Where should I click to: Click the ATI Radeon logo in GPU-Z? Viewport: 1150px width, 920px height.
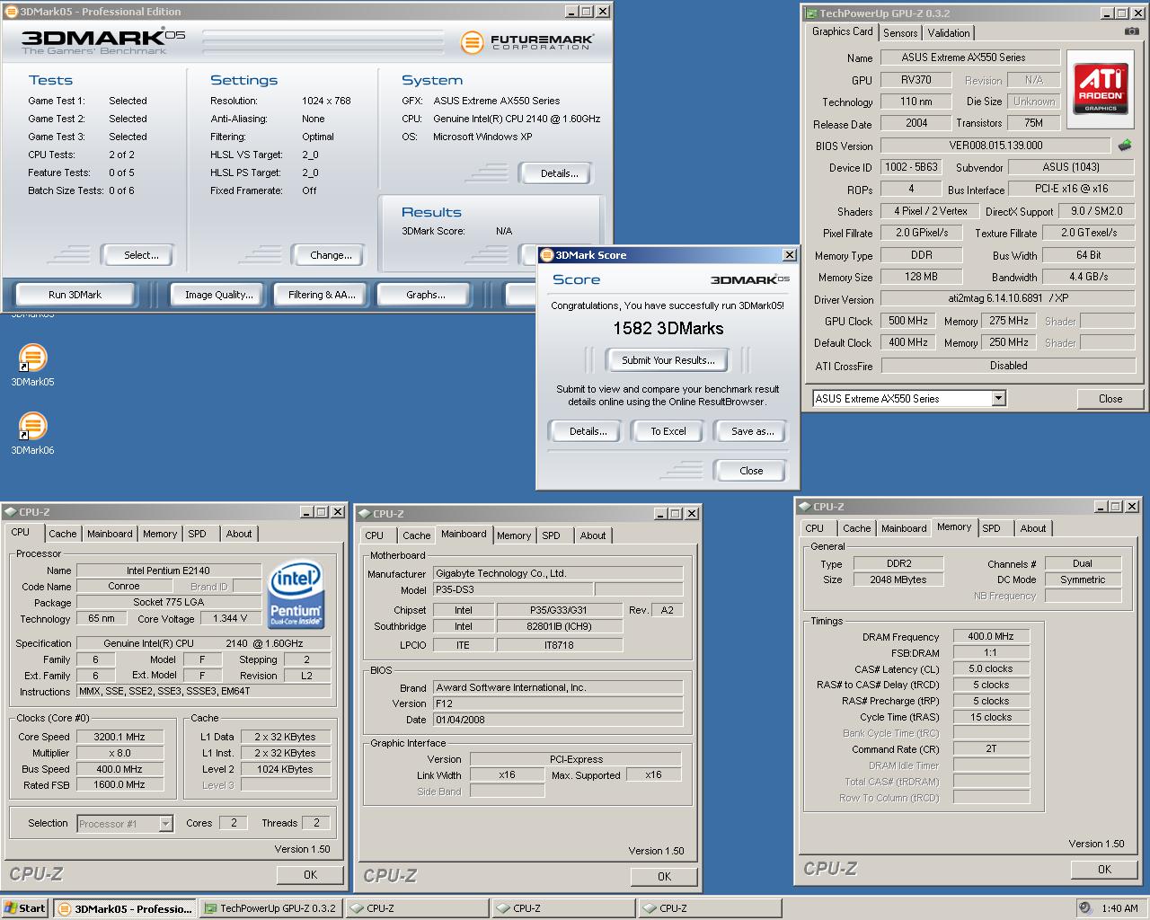click(x=1101, y=88)
